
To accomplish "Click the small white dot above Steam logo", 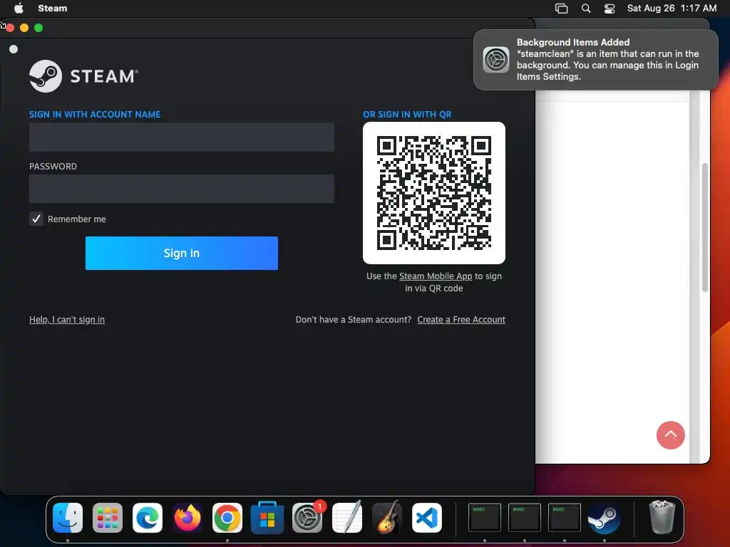I will (14, 49).
